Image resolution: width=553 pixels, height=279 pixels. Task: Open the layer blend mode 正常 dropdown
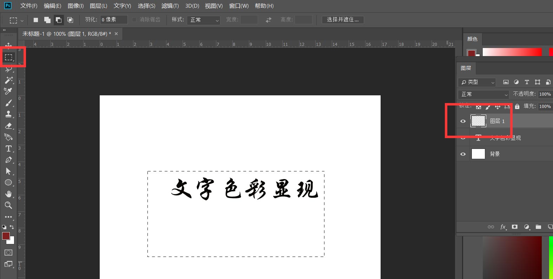point(483,94)
